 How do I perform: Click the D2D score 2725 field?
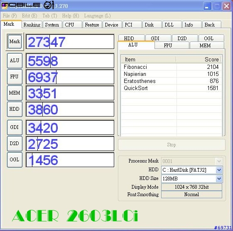(70, 143)
